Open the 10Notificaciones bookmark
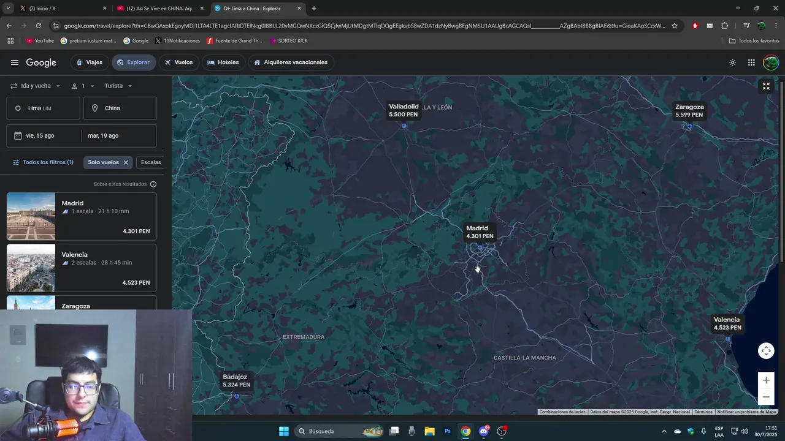 [177, 41]
